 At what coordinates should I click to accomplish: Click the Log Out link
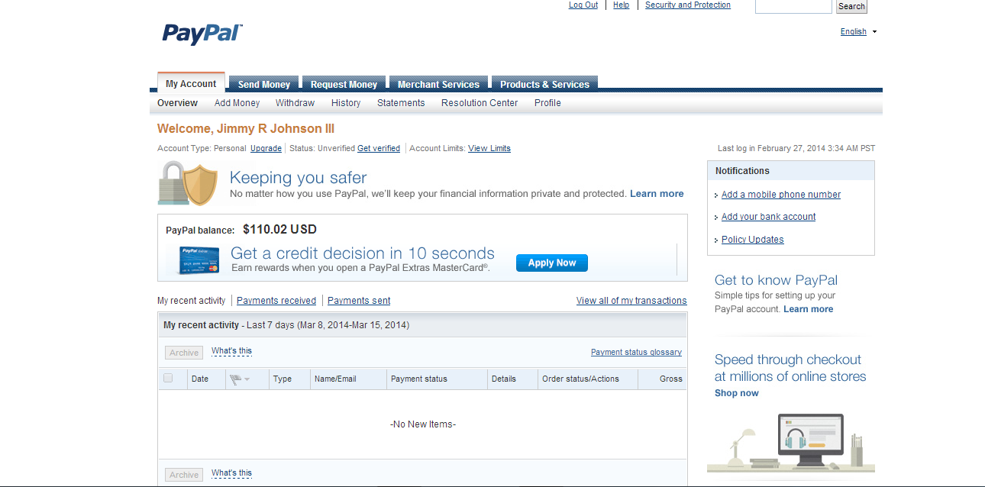pyautogui.click(x=583, y=5)
